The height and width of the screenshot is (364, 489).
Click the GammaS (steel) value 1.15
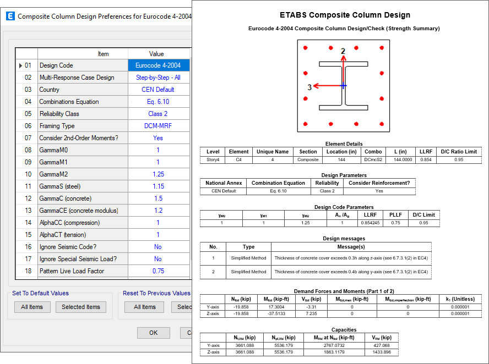click(159, 186)
